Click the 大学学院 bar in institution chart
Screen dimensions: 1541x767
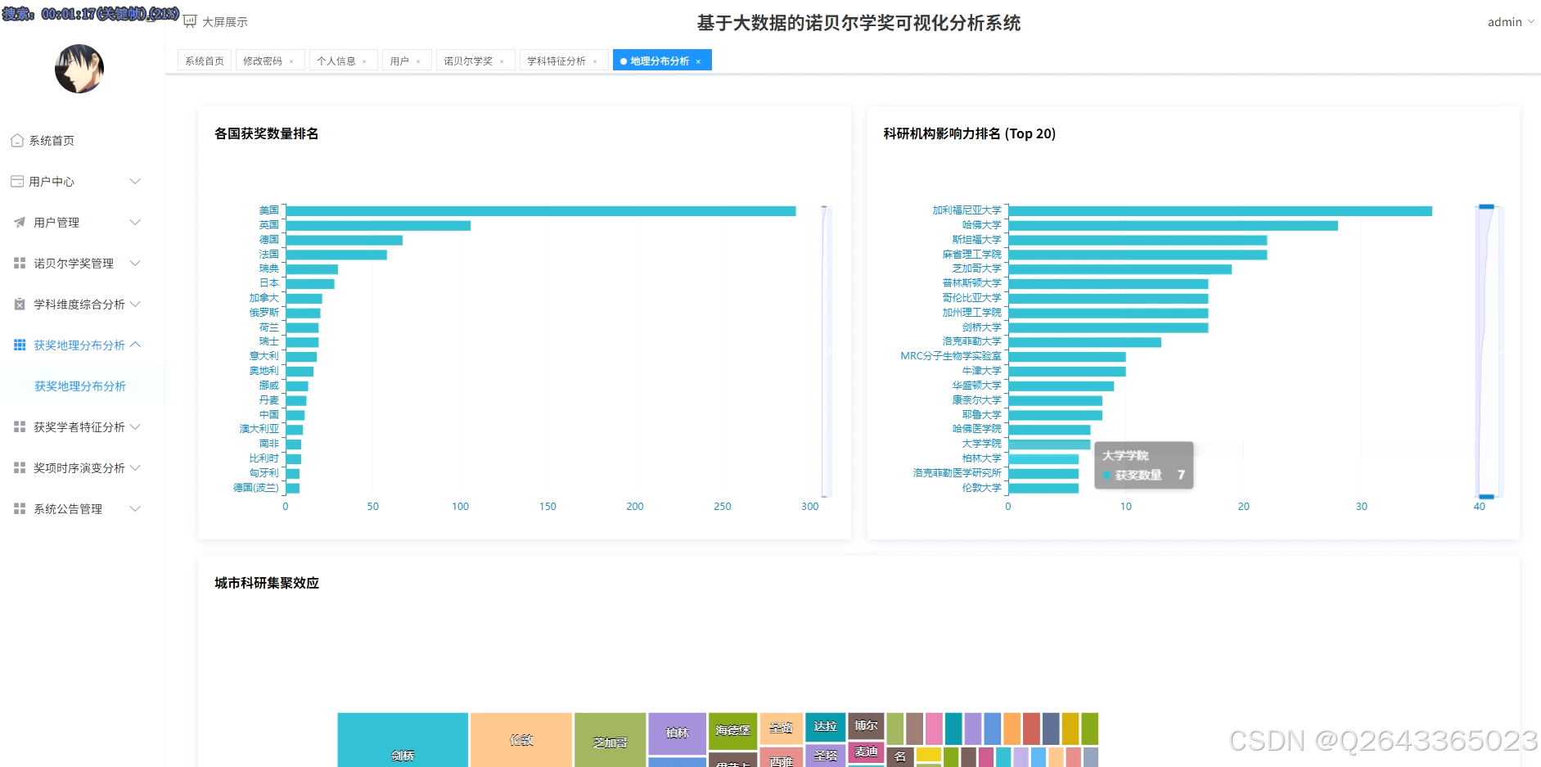[1049, 444]
